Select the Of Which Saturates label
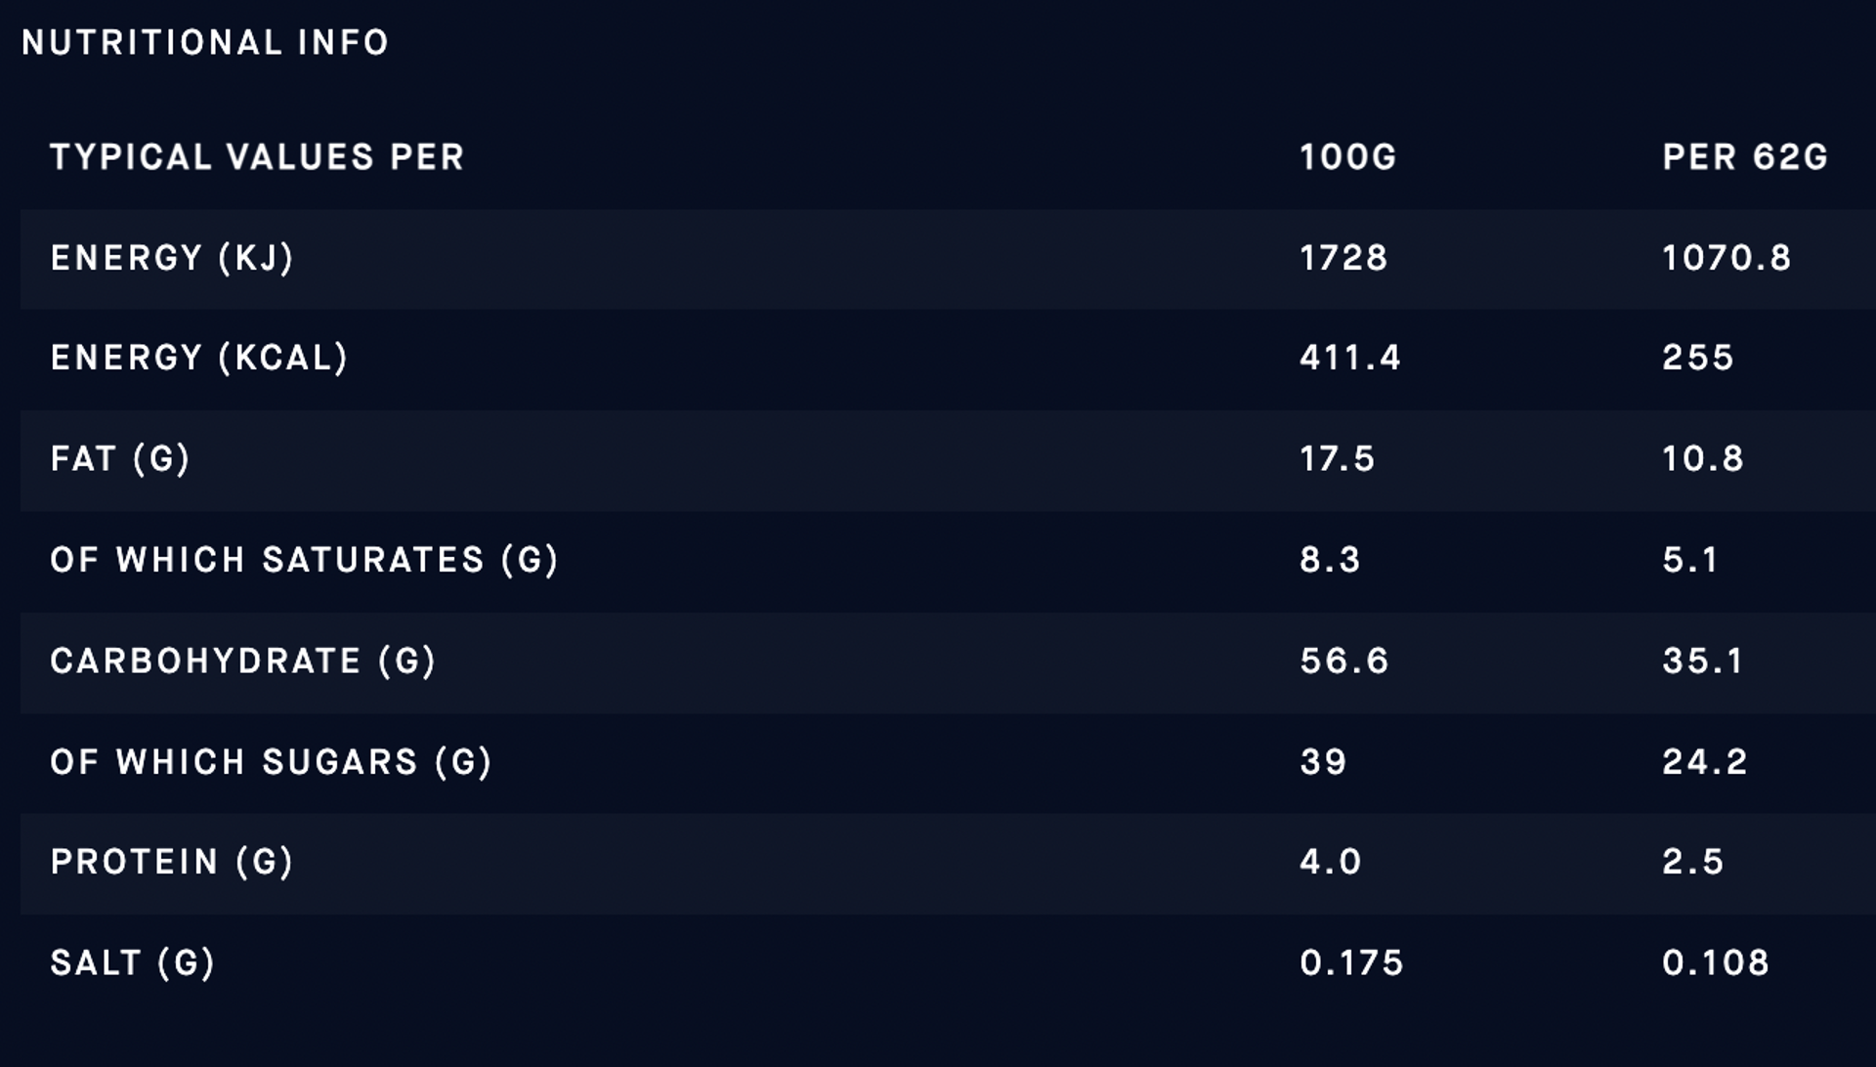1876x1067 pixels. 304,560
